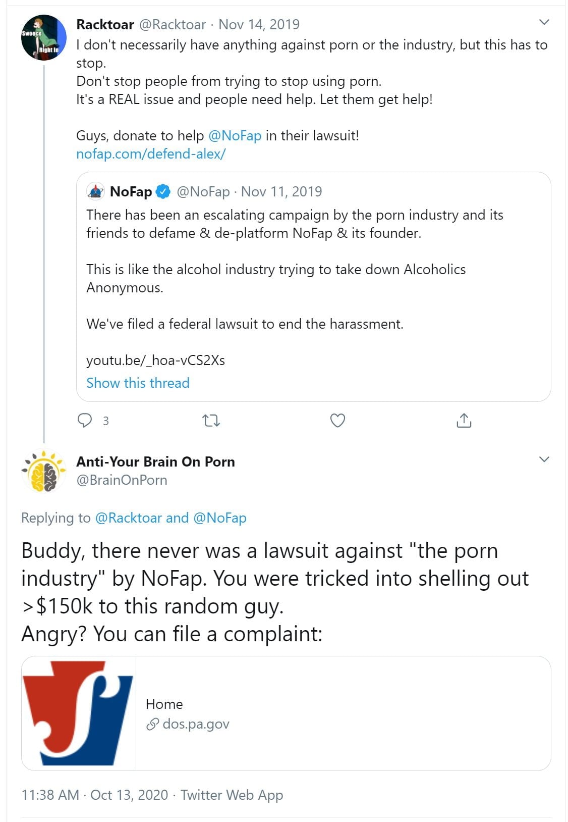Expand the chevron menu on BrainOnPorn's reply
Image resolution: width=568 pixels, height=822 pixels.
point(544,459)
